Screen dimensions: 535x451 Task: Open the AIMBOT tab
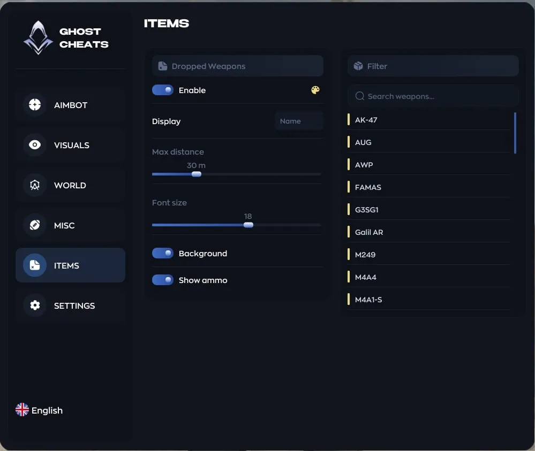click(71, 105)
